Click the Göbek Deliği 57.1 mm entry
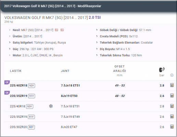This screenshot has height=137, width=177. point(125,30)
